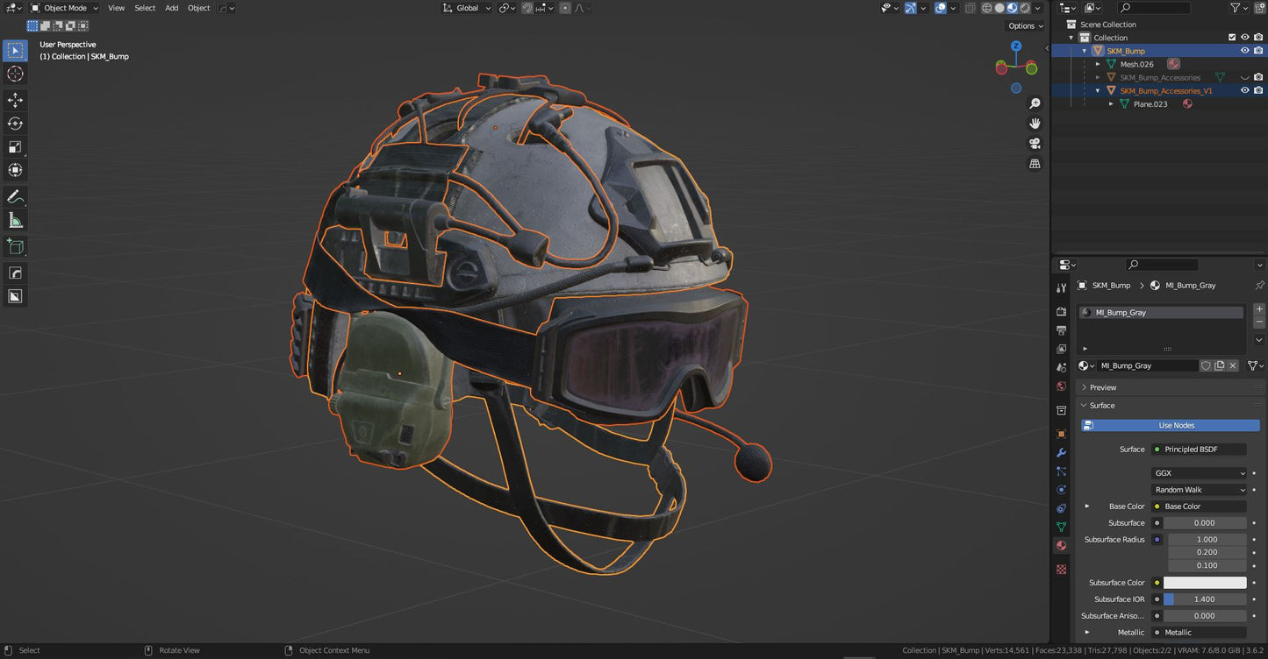Click the viewport Options button
The image size is (1268, 659).
coord(1025,26)
